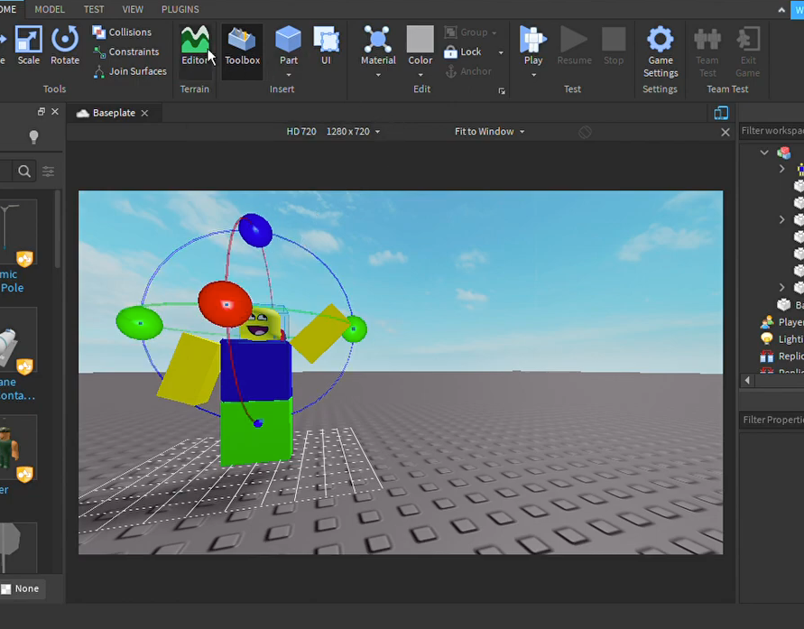Click the Material icon
804x629 pixels.
[x=378, y=41]
